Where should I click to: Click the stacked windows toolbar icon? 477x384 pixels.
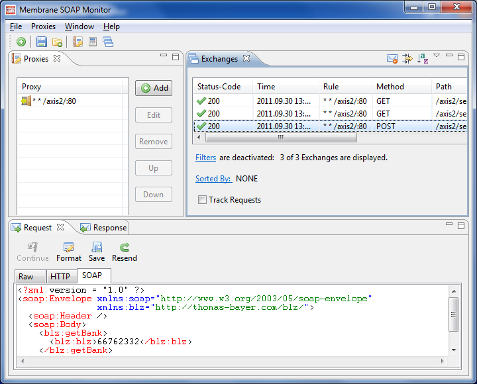[108, 42]
